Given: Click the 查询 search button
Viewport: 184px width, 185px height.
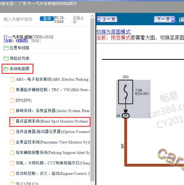Looking at the screenshot, I should tap(47, 19).
